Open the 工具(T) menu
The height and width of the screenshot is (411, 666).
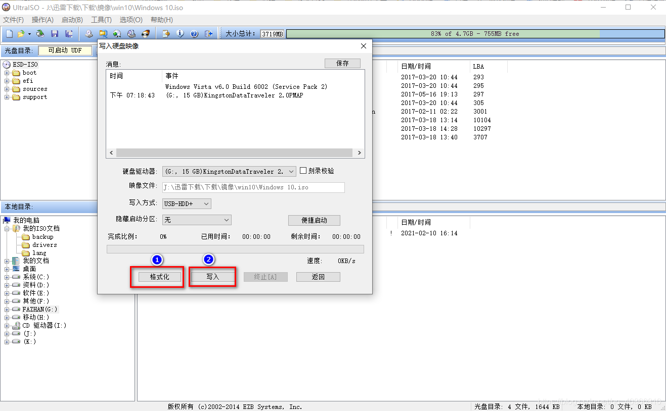tap(101, 20)
